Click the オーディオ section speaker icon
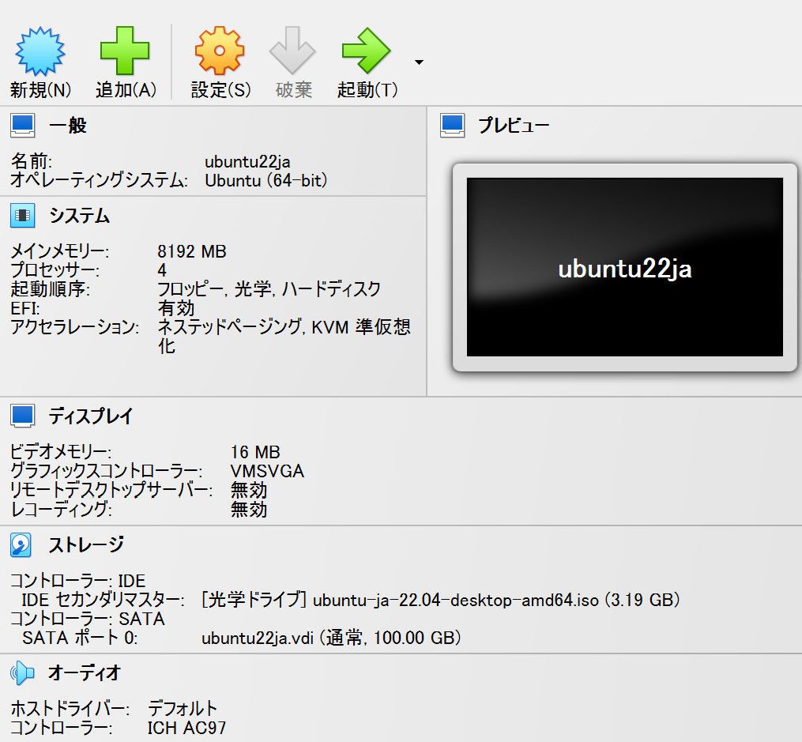This screenshot has height=742, width=802. [x=22, y=673]
